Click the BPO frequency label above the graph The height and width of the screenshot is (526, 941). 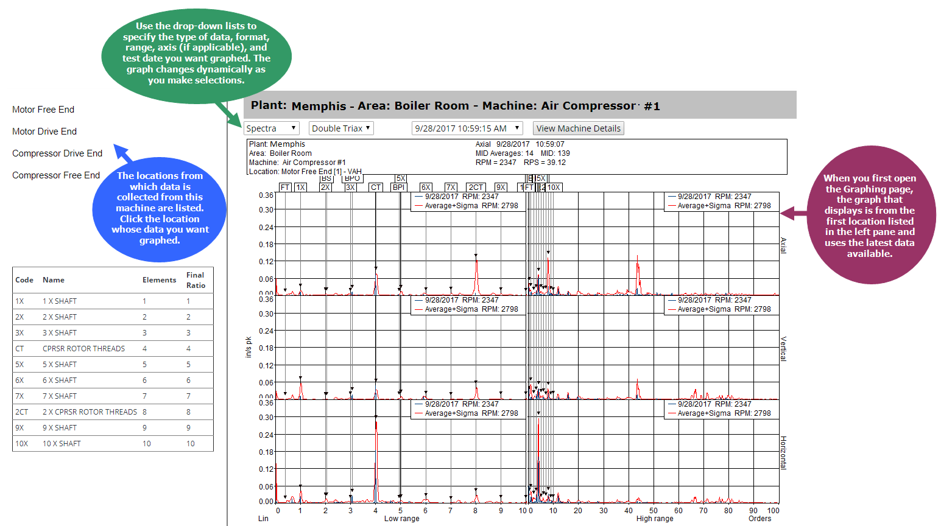[353, 178]
